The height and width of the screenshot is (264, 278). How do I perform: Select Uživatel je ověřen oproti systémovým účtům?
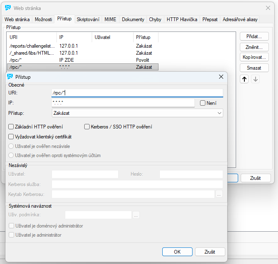click(x=11, y=155)
